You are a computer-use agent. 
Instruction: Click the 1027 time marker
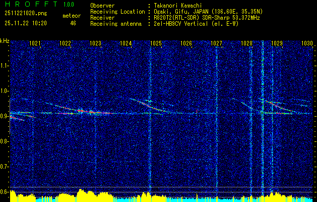click(216, 43)
